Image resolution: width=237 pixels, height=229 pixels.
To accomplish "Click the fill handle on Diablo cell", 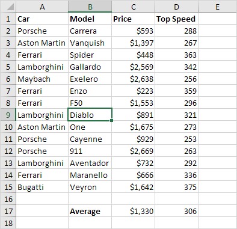I will [111, 120].
